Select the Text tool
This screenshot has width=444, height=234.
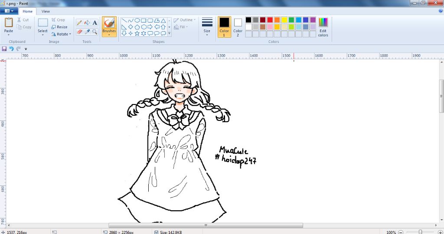pyautogui.click(x=95, y=23)
